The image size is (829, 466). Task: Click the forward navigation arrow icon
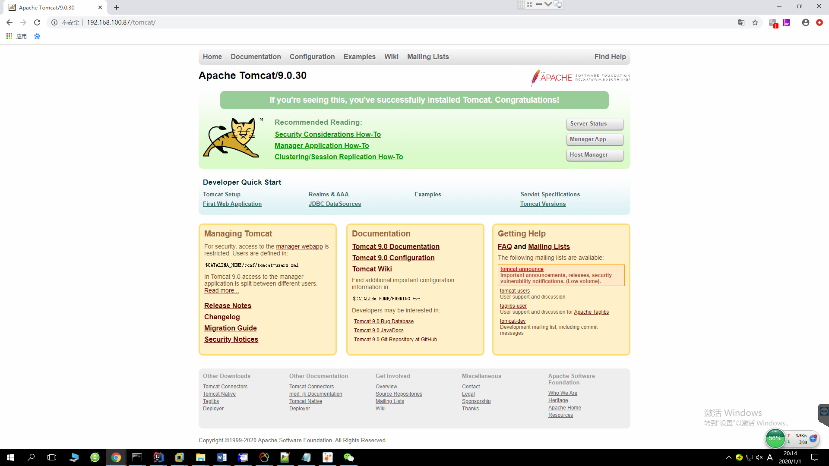pos(23,22)
